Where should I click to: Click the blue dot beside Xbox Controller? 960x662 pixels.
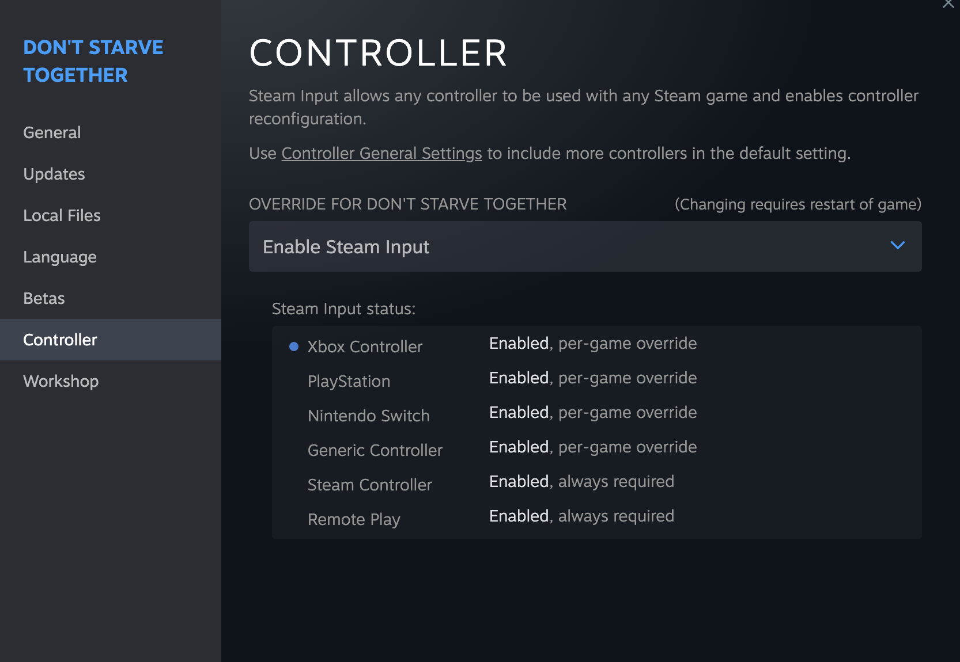pyautogui.click(x=294, y=347)
